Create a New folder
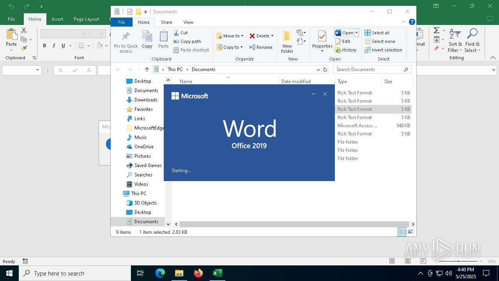This screenshot has height=281, width=499. tap(287, 42)
